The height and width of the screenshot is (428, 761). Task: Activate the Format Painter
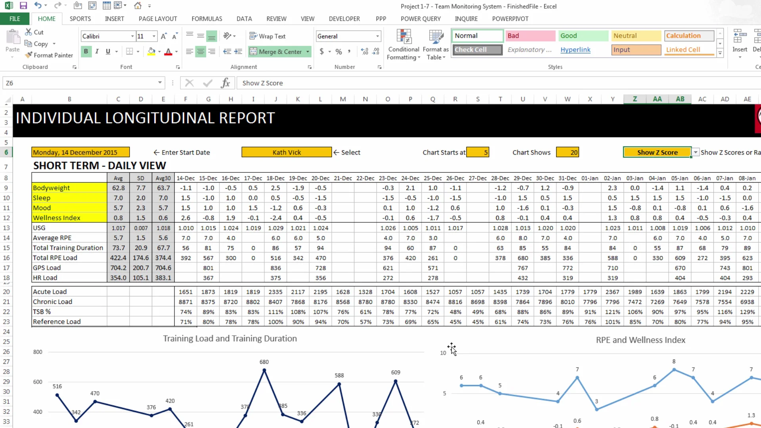pos(49,55)
